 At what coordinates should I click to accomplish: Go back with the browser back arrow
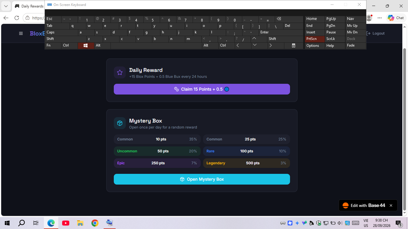(6, 18)
